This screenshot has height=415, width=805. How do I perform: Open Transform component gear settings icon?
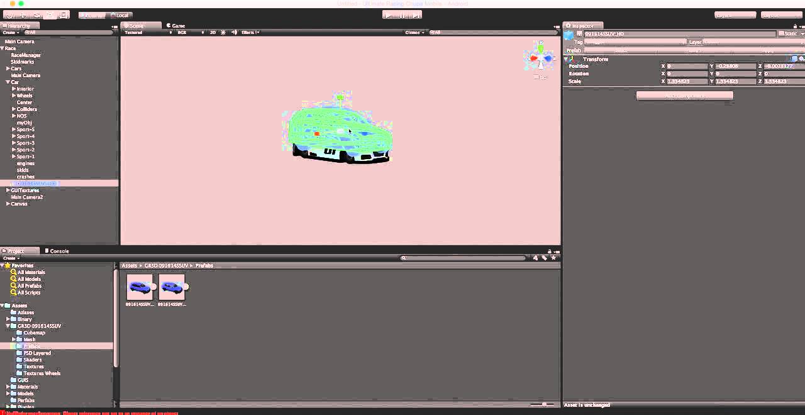tap(801, 59)
